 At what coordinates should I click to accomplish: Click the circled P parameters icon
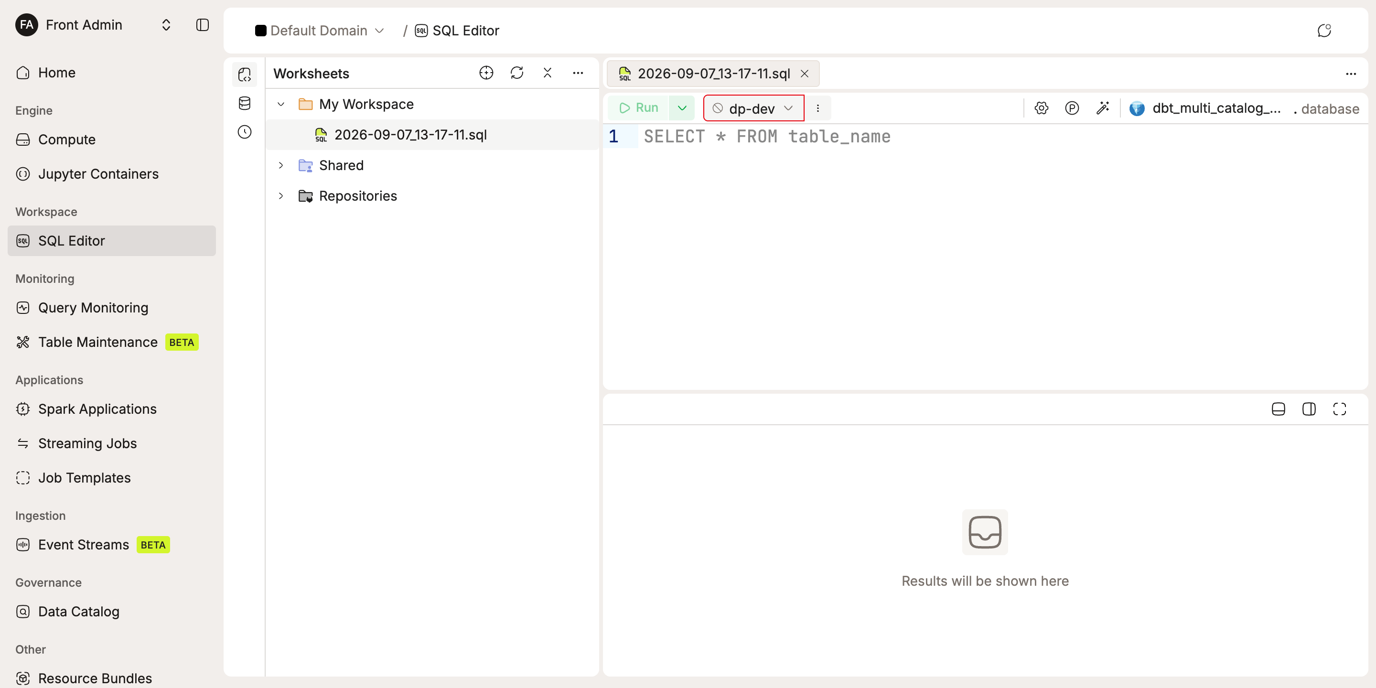[1072, 108]
